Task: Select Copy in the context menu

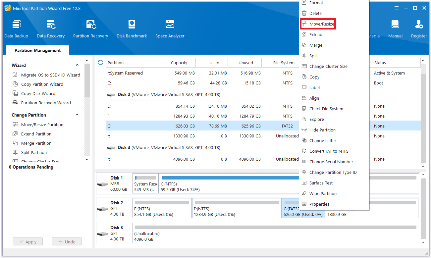Action: pyautogui.click(x=334, y=77)
